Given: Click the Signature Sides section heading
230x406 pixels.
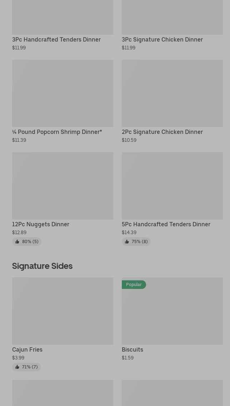Looking at the screenshot, I should click(x=42, y=266).
